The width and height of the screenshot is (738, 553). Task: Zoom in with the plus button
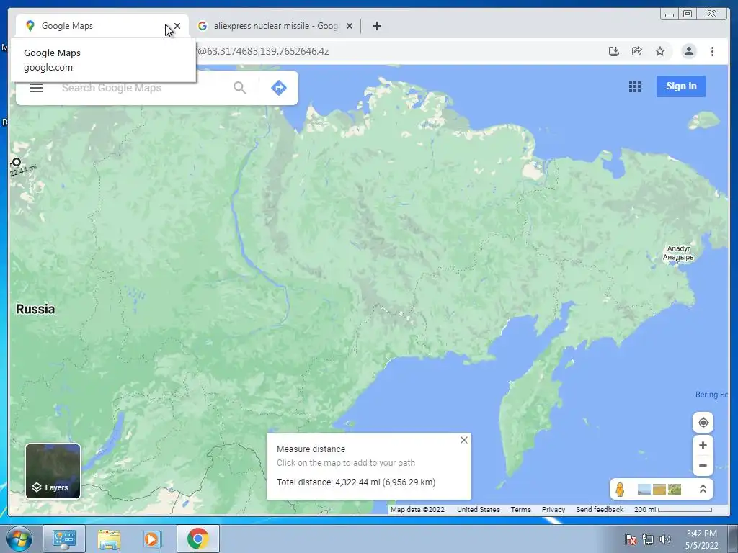703,445
